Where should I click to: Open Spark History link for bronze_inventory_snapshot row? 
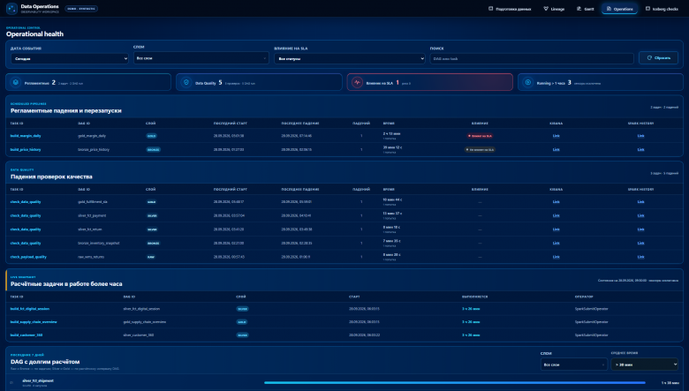(x=640, y=243)
